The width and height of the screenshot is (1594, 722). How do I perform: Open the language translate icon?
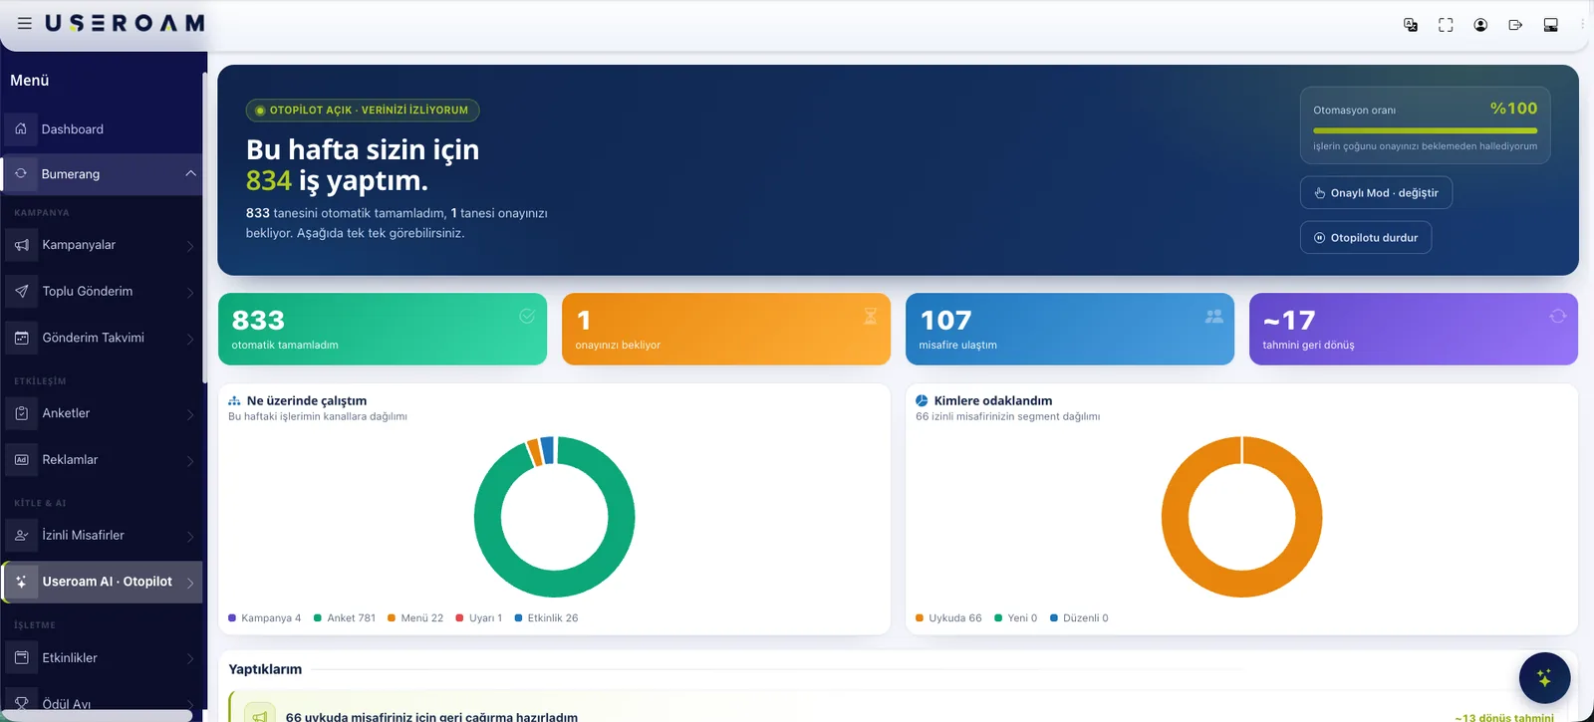point(1411,25)
